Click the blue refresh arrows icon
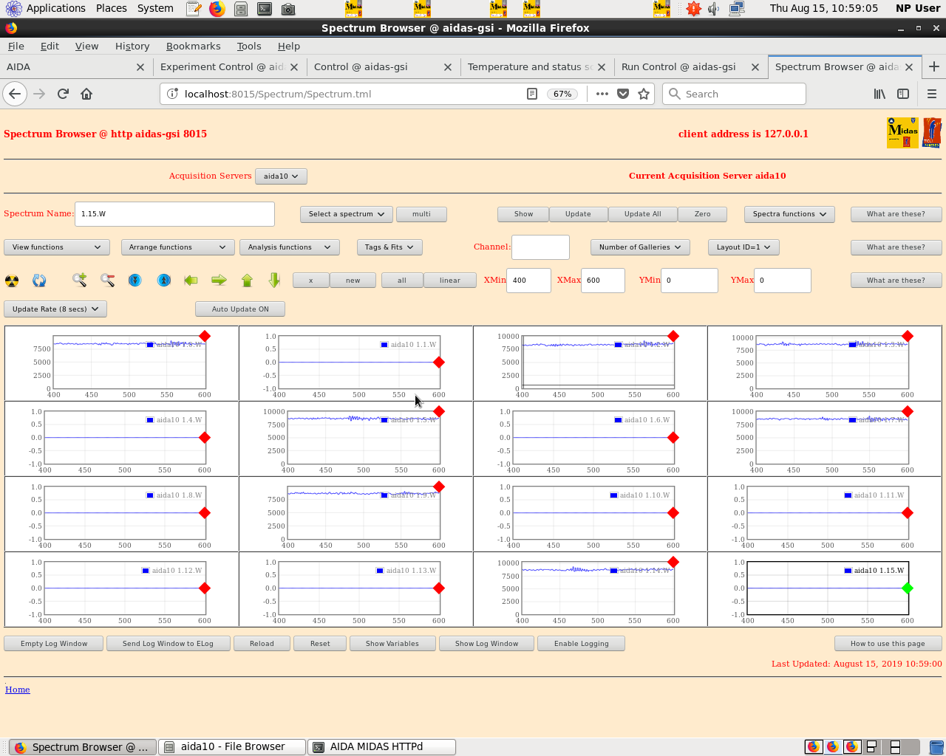The height and width of the screenshot is (756, 946). 39,281
